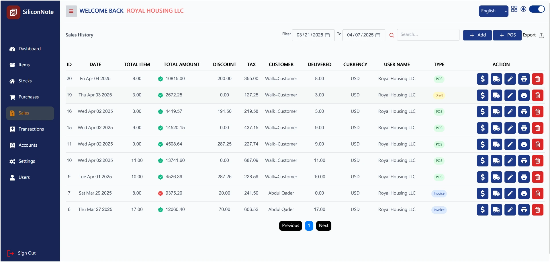Click the red search magnifier icon
The image size is (550, 262).
(392, 35)
